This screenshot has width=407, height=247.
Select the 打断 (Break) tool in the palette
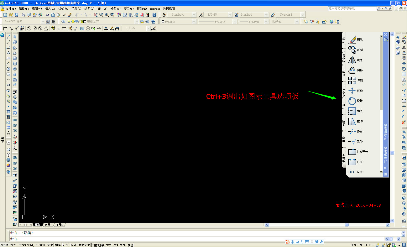356,162
